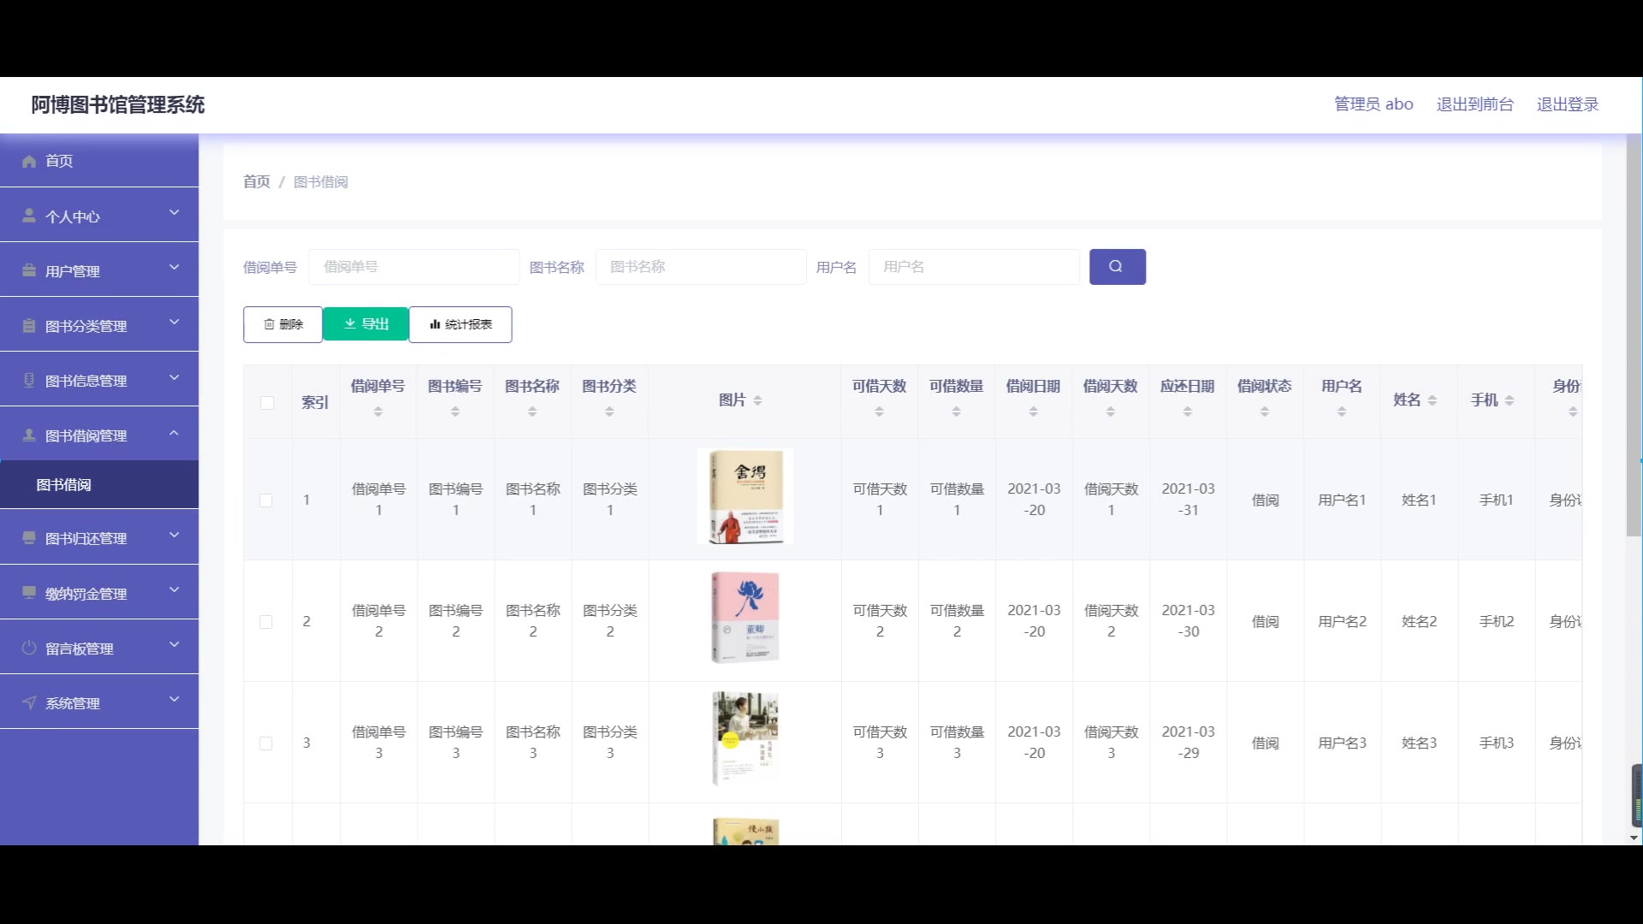
Task: Sort table by 手机 column arrows
Action: tap(1510, 400)
